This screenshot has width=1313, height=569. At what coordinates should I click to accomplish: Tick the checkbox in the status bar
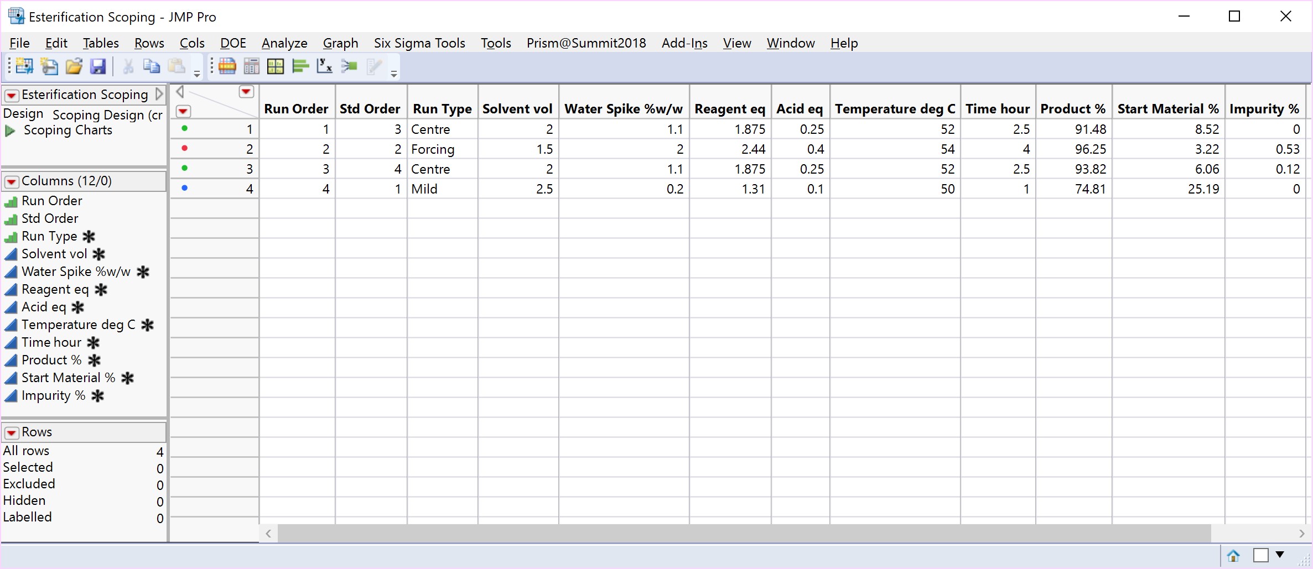tap(1261, 555)
